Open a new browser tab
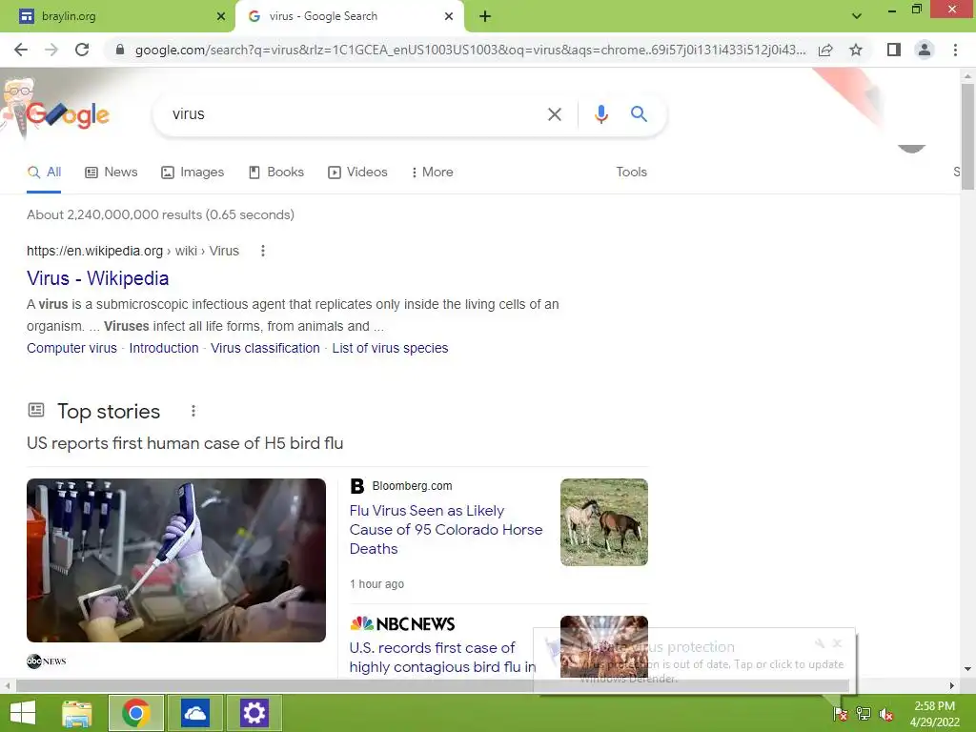This screenshot has width=976, height=732. tap(485, 16)
